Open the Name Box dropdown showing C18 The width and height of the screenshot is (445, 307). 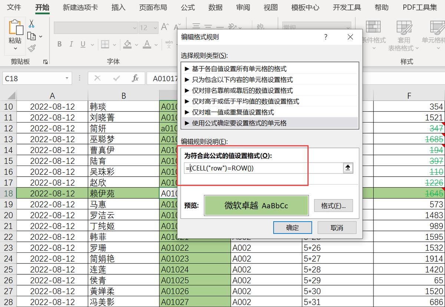pyautogui.click(x=67, y=78)
